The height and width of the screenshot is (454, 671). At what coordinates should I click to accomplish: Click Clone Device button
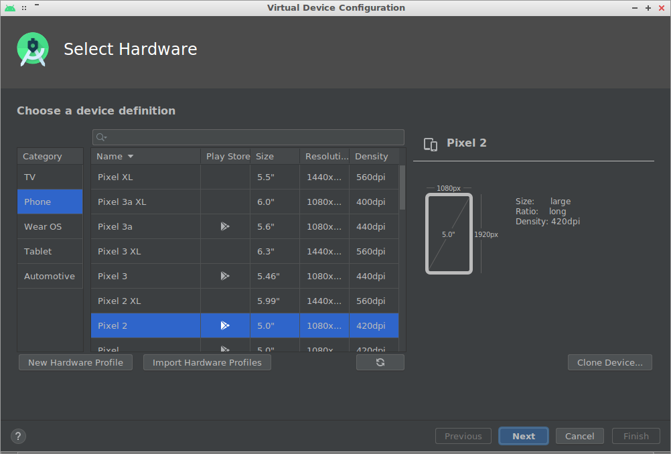pyautogui.click(x=610, y=362)
